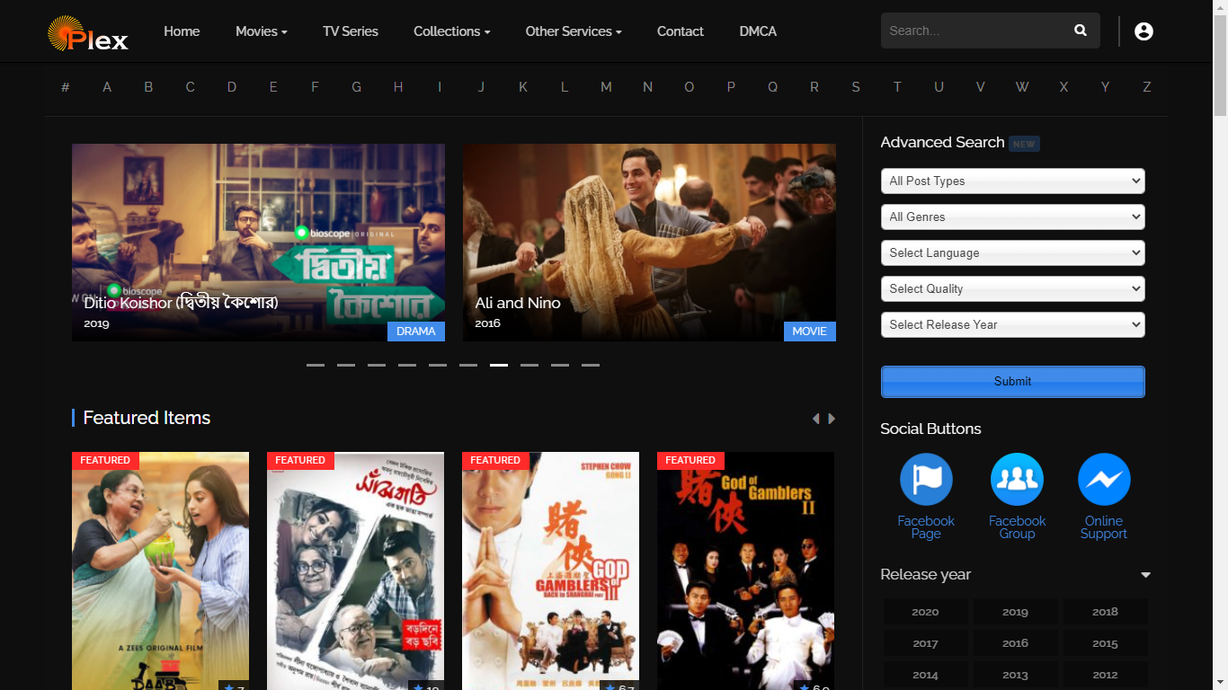This screenshot has width=1228, height=690.
Task: Go to the Home page
Action: click(x=182, y=31)
